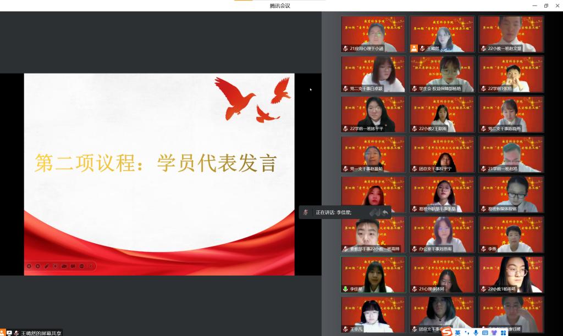Click the currently speaking 李佳星 indicator
The image size is (563, 336).
click(333, 212)
